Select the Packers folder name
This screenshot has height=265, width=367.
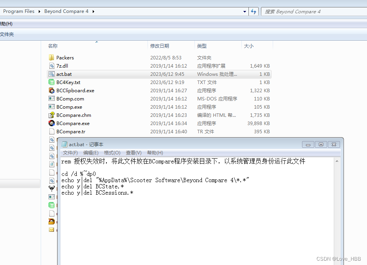click(x=65, y=57)
